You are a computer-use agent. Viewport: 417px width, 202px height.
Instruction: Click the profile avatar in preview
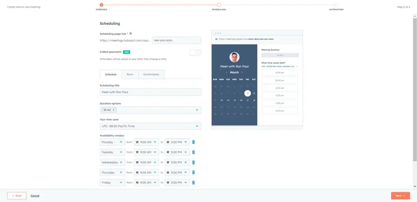pos(234,57)
